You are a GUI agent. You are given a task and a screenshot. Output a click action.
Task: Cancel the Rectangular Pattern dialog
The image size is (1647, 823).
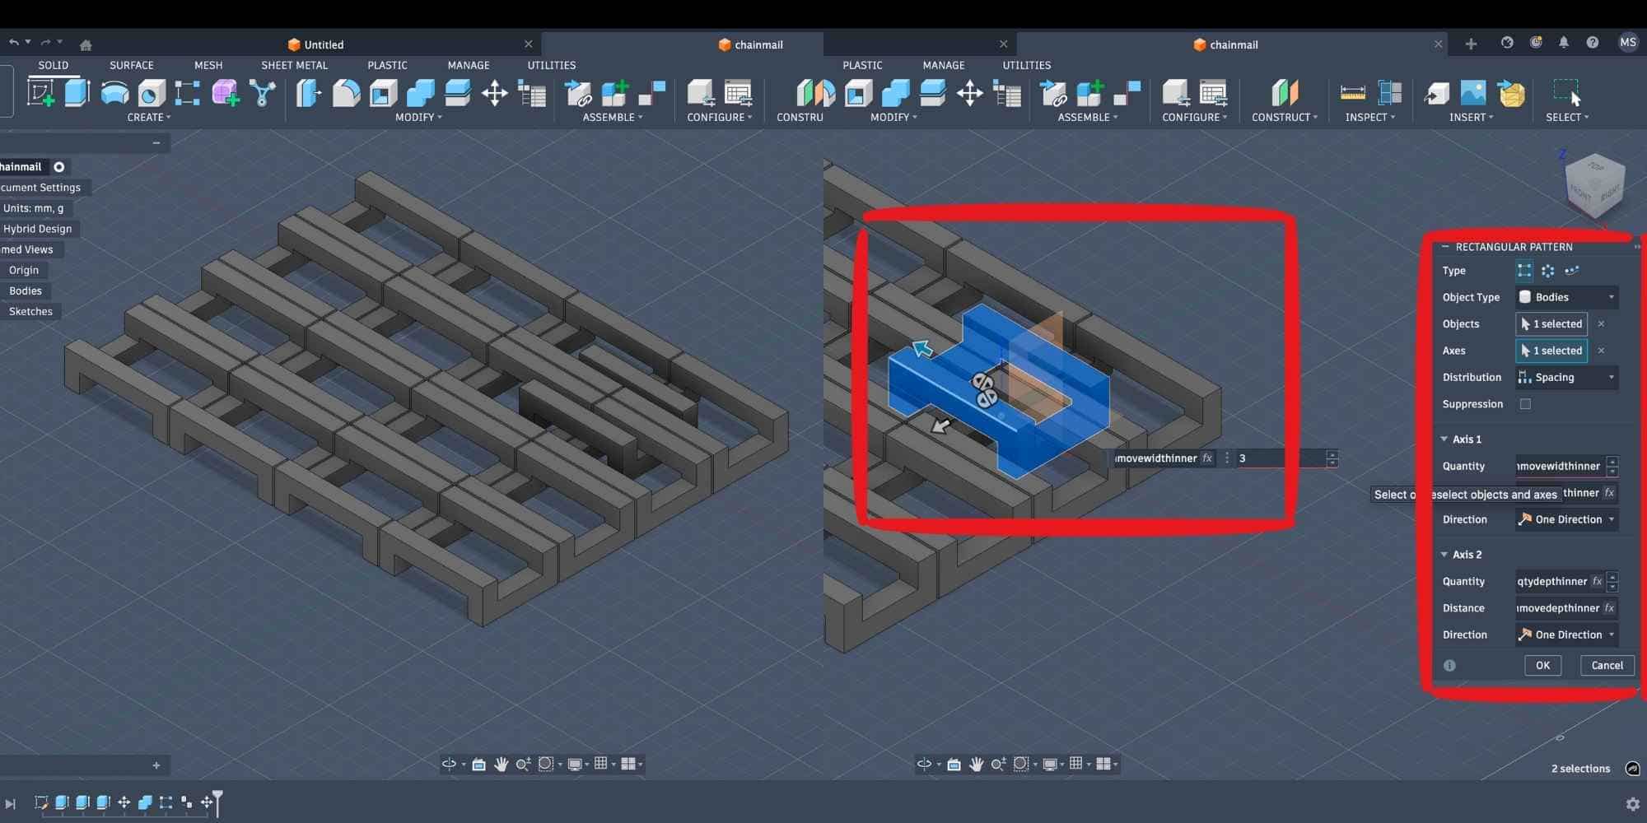point(1607,666)
